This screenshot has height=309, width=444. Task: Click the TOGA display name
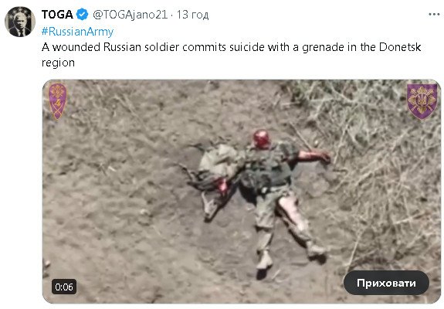coord(57,15)
